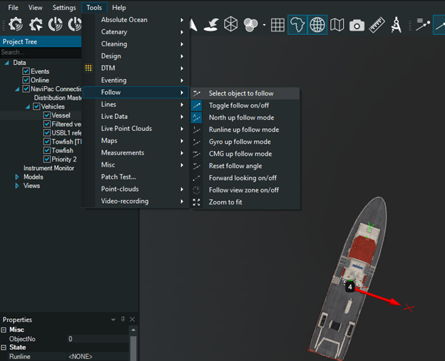Collapse the Data tree node
The height and width of the screenshot is (361, 445).
coord(6,63)
